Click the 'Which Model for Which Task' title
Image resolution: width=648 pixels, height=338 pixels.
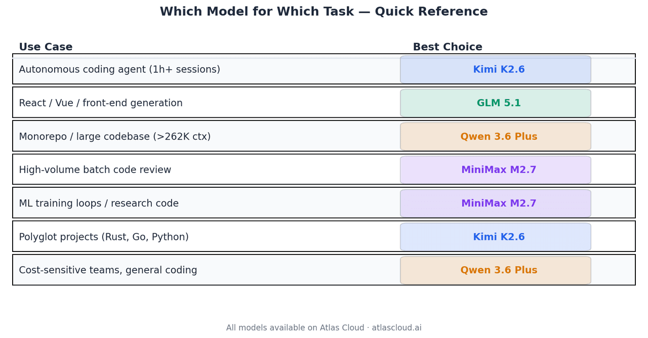[323, 12]
